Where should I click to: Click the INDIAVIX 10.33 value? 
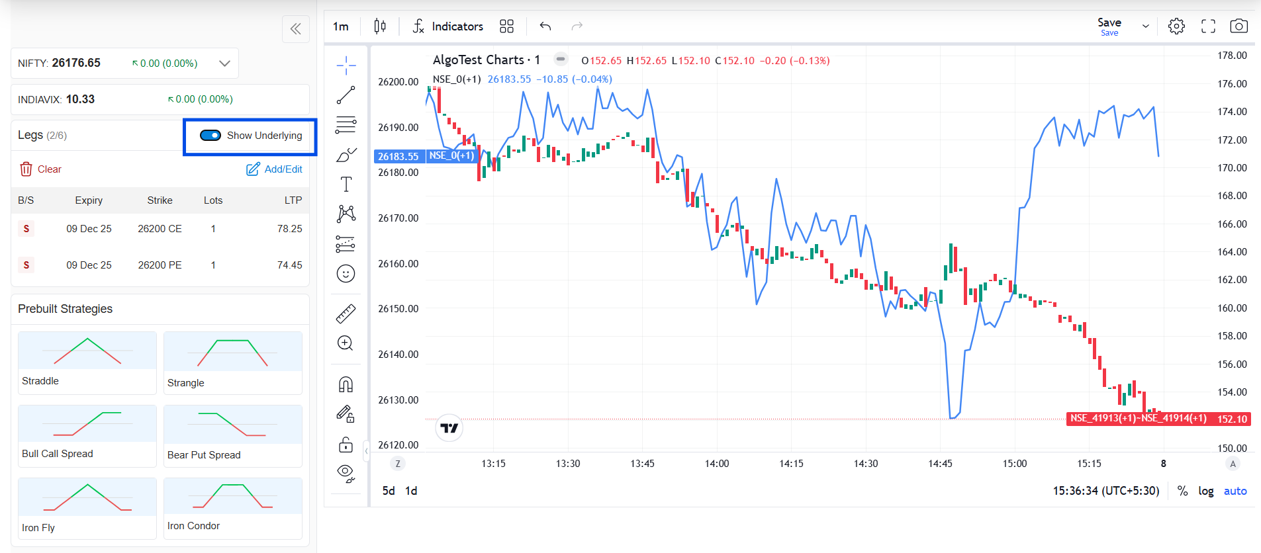[80, 99]
